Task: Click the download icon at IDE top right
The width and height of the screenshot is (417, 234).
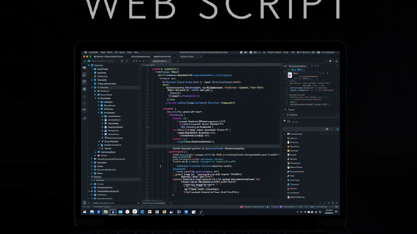Action: tap(337, 61)
